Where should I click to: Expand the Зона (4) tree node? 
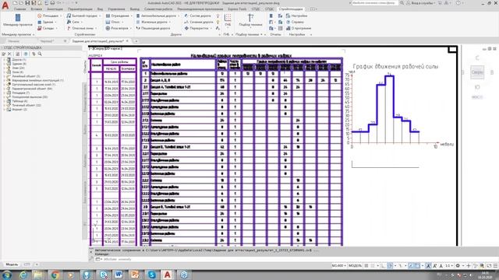tap(4, 72)
